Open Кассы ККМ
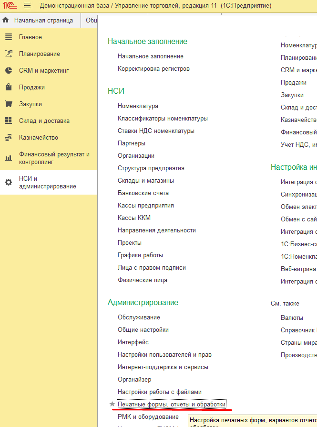317x427 pixels. [x=134, y=218]
